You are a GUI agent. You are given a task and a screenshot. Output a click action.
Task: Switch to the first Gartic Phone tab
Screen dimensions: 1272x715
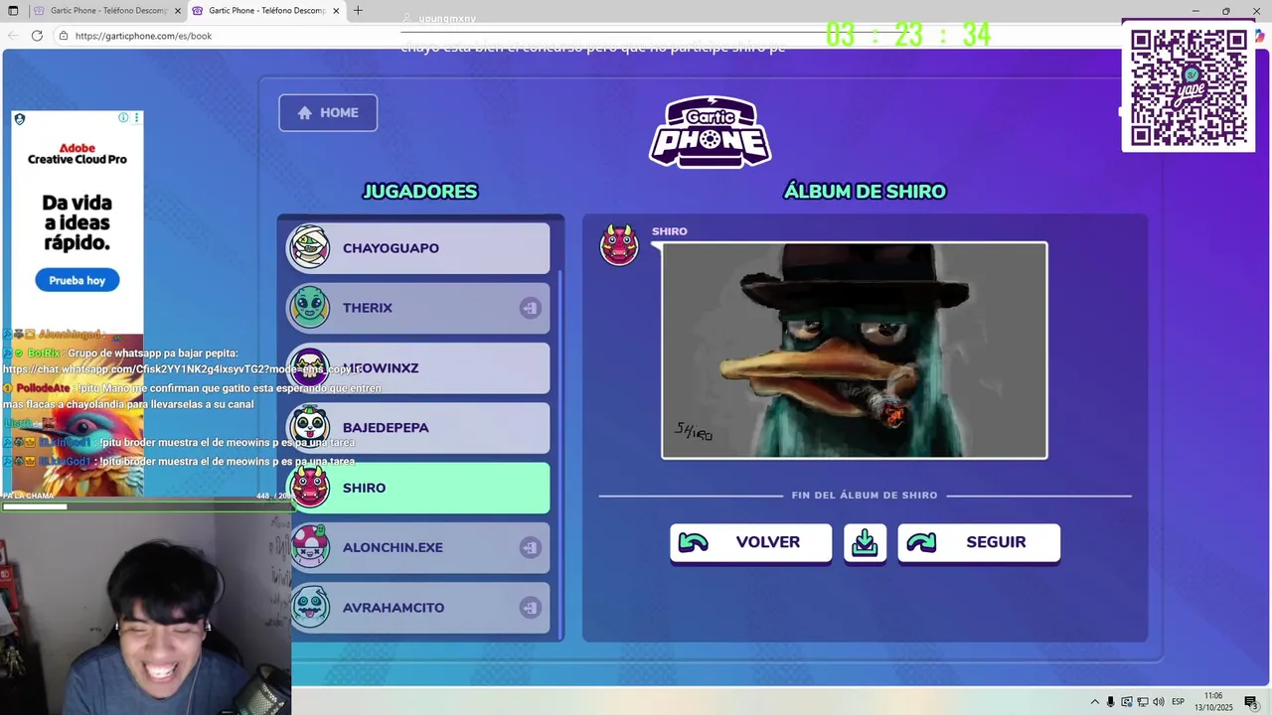click(106, 11)
